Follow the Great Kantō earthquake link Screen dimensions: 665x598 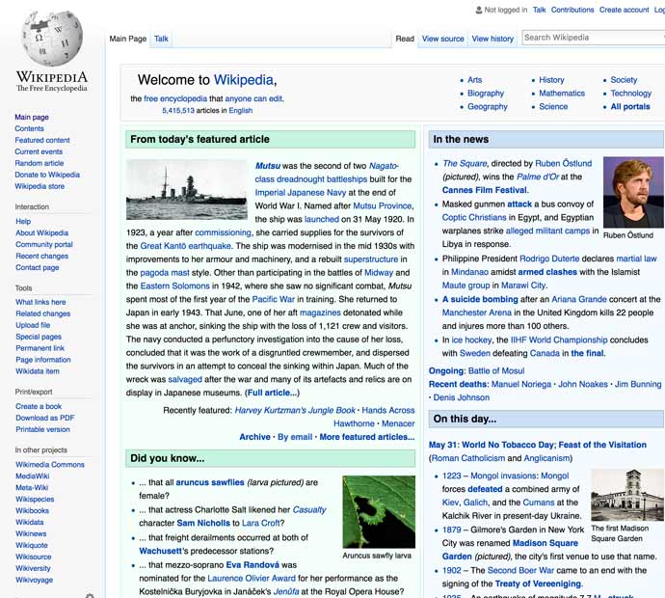click(186, 246)
